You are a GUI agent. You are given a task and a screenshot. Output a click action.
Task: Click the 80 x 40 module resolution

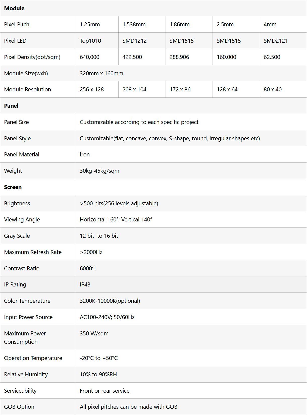pos(273,90)
